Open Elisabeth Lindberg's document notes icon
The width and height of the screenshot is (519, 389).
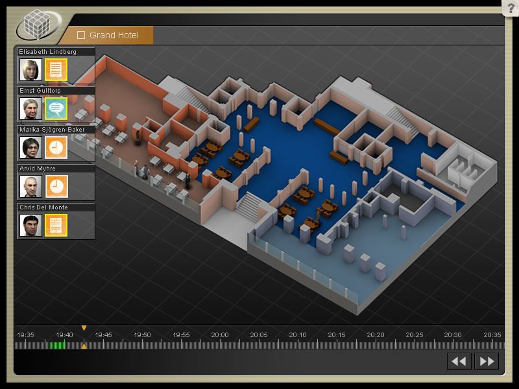(56, 69)
